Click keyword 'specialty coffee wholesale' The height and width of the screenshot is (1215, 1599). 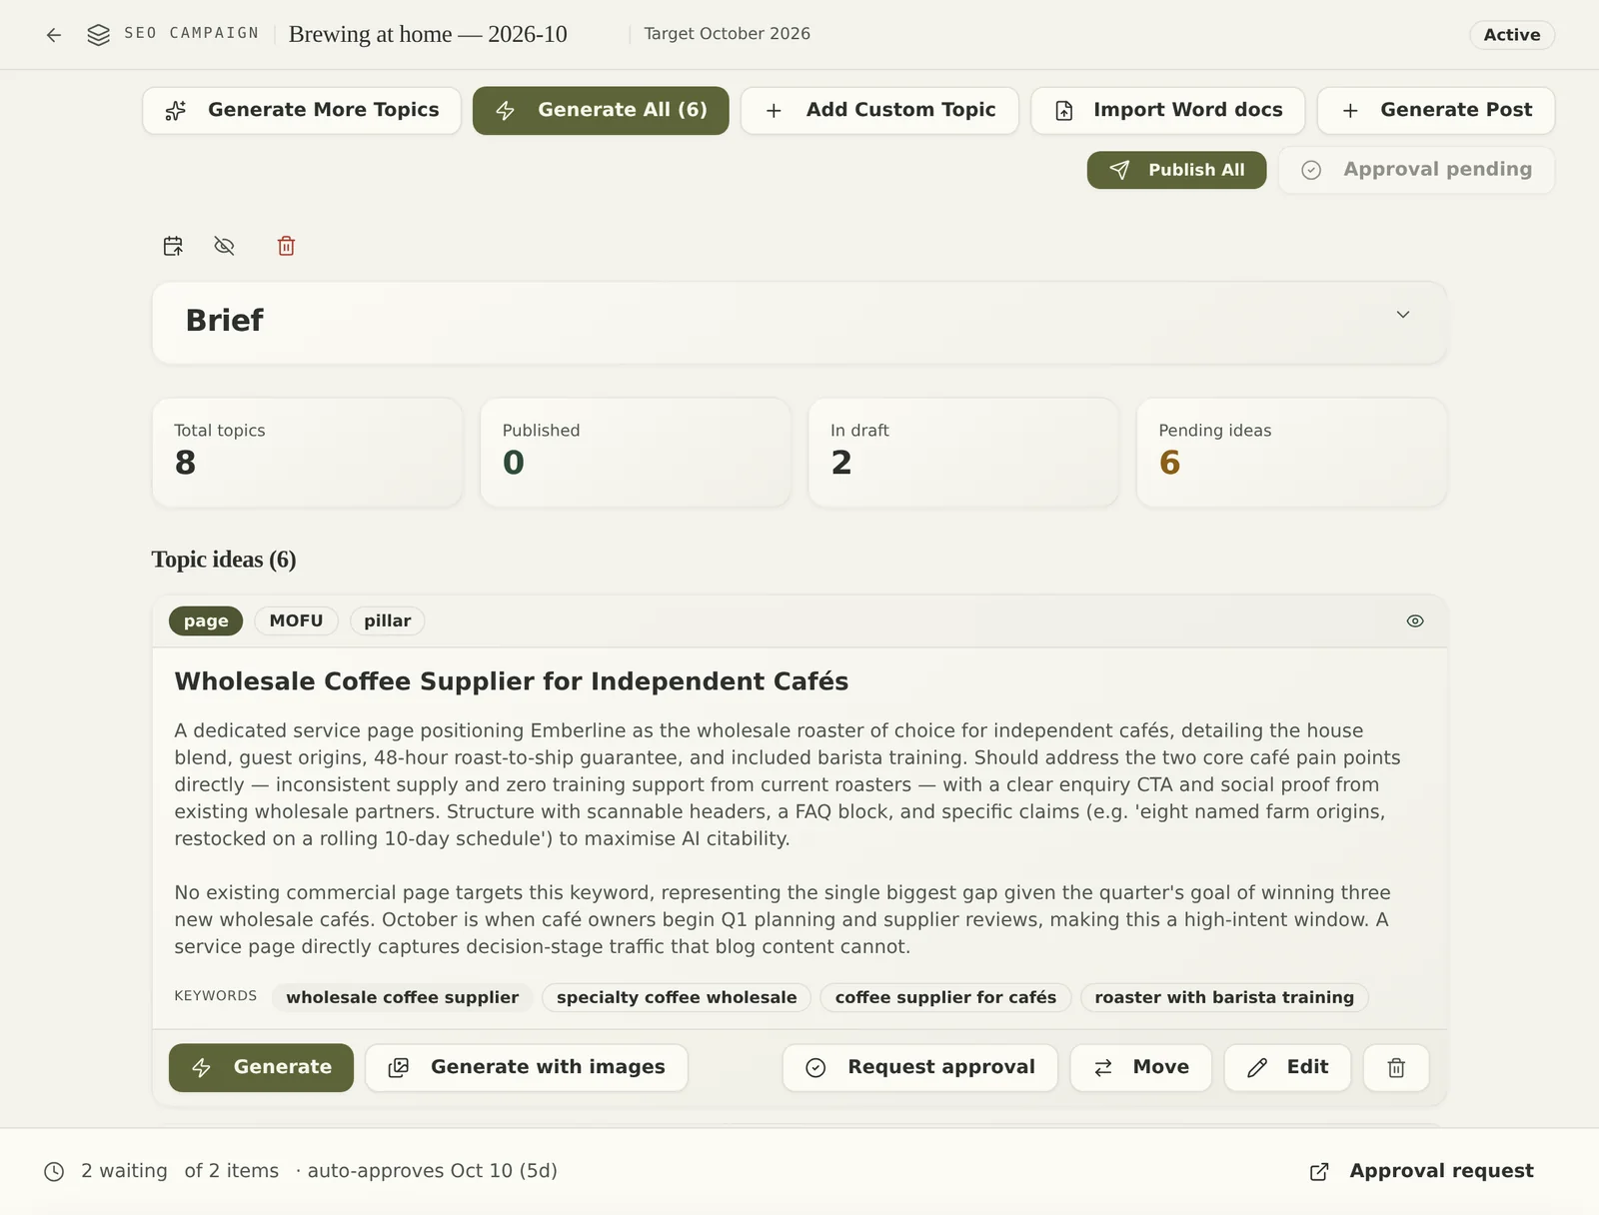click(x=677, y=997)
